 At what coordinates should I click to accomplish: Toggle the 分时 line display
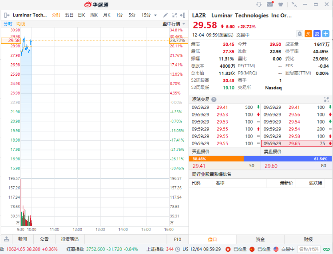pyautogui.click(x=8, y=24)
